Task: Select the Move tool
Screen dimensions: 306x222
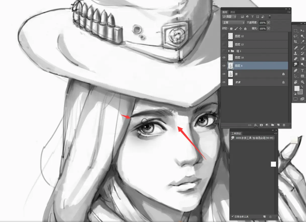Action: click(302, 31)
